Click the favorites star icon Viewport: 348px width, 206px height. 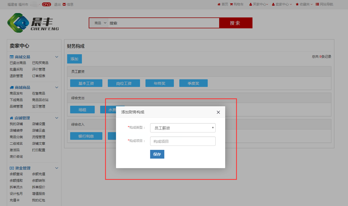pyautogui.click(x=297, y=4)
